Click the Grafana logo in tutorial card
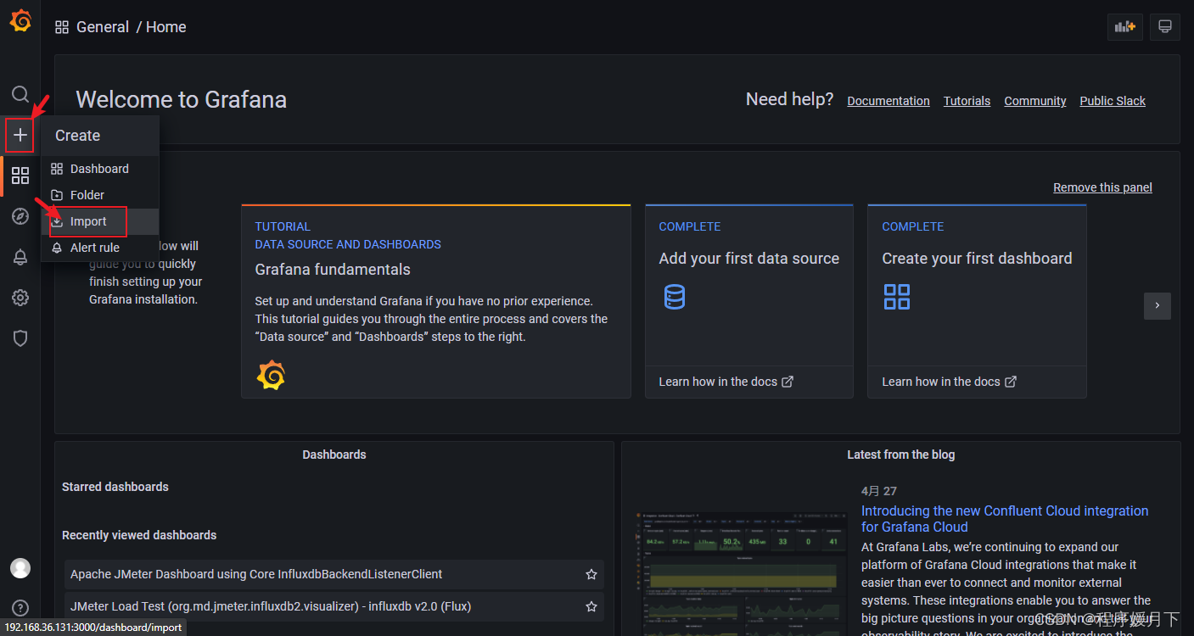Screen dimensions: 1194x636 tap(271, 375)
